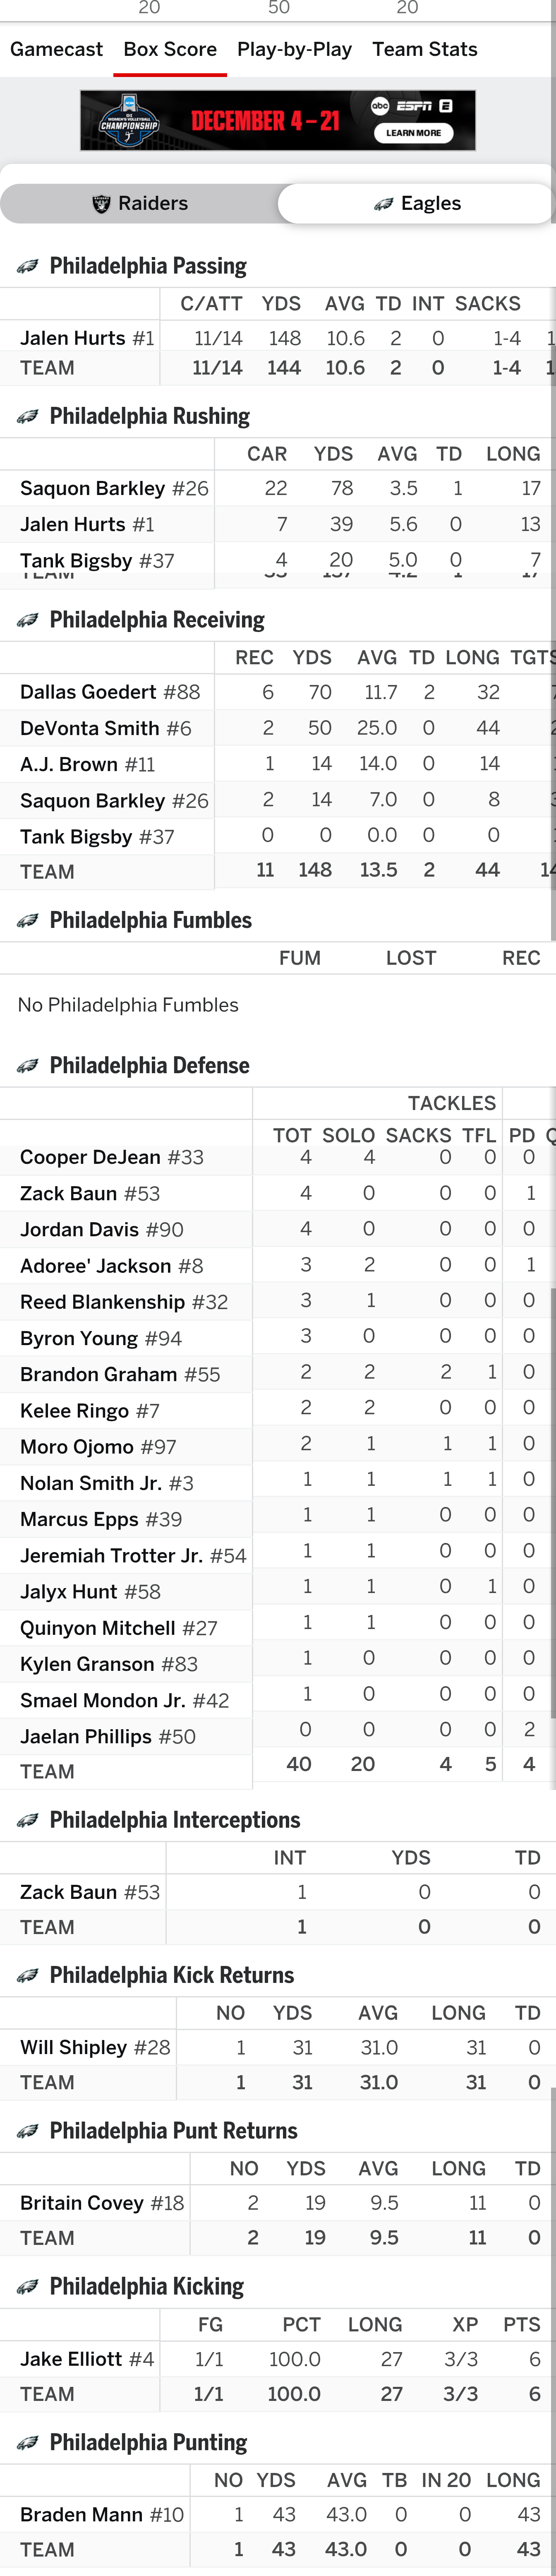
Task: Switch to the Play-by-Play tab
Action: 294,49
